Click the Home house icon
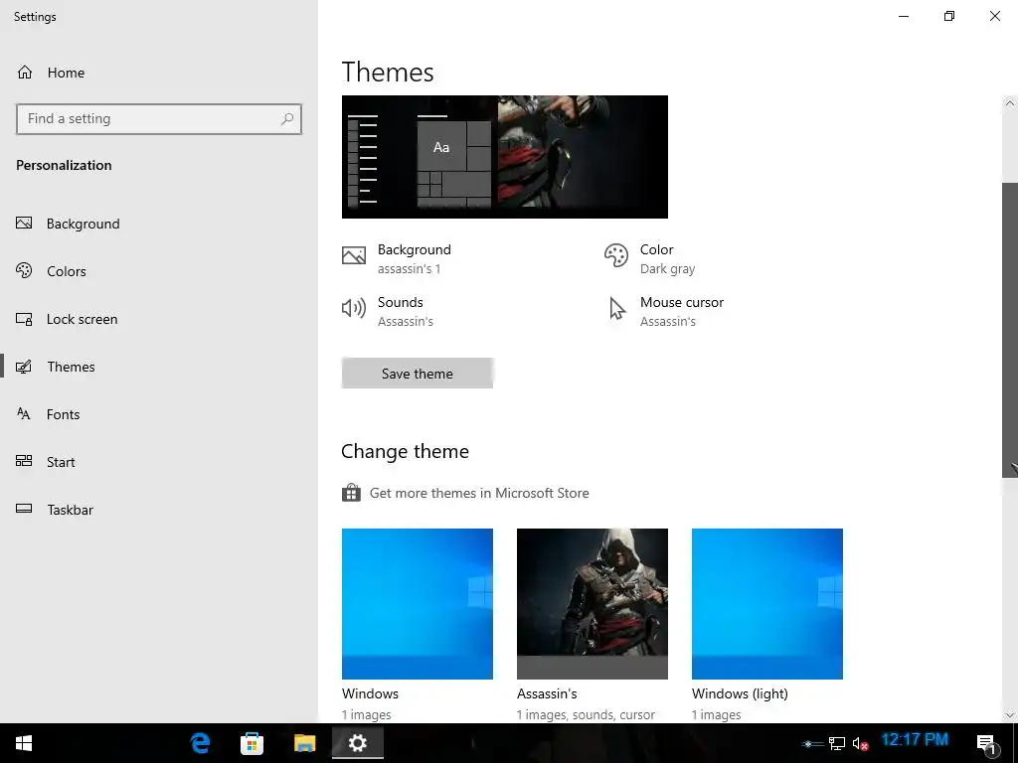The height and width of the screenshot is (763, 1018). tap(25, 72)
